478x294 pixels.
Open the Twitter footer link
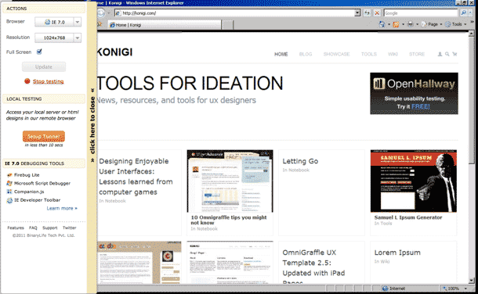(x=70, y=228)
